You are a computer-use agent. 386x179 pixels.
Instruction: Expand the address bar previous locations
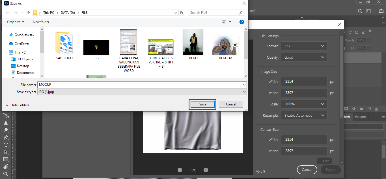tap(176, 13)
